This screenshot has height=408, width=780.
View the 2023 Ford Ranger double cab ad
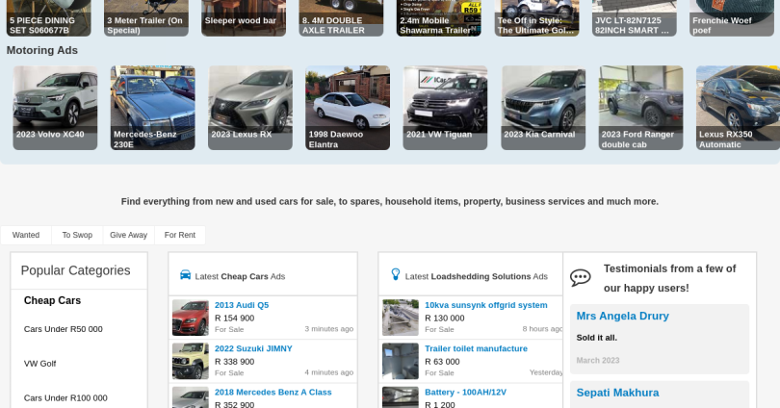click(640, 108)
